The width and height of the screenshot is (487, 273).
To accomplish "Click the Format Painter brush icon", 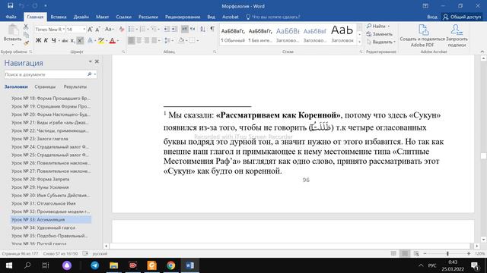I will click(26, 43).
